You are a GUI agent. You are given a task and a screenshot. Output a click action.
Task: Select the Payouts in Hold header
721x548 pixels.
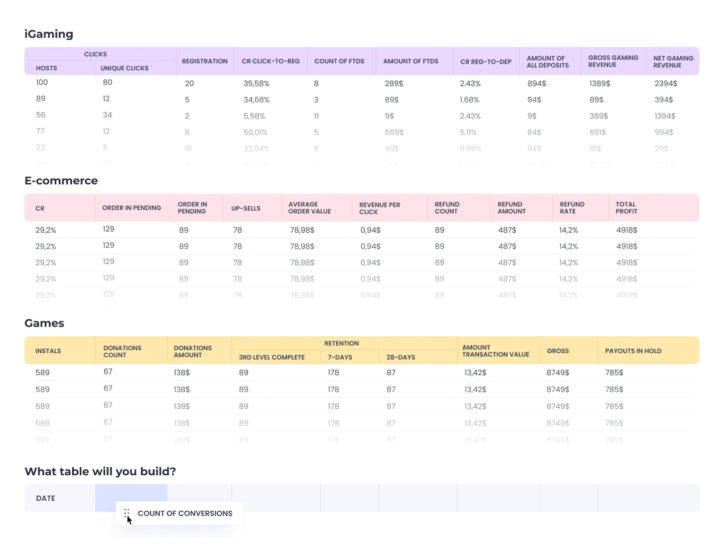[633, 351]
